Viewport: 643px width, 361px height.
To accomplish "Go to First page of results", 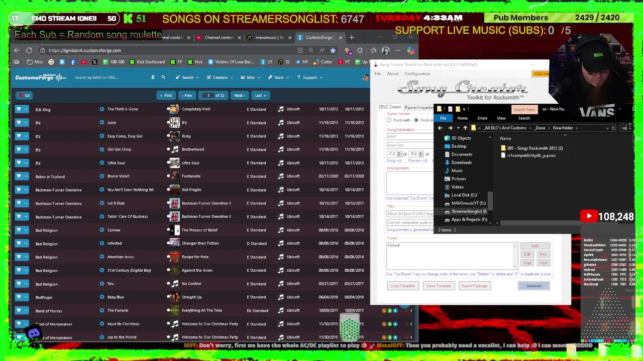I will pyautogui.click(x=165, y=95).
